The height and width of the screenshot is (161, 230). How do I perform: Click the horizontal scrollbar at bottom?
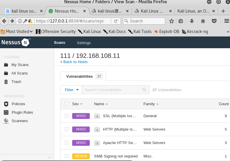click(x=67, y=161)
